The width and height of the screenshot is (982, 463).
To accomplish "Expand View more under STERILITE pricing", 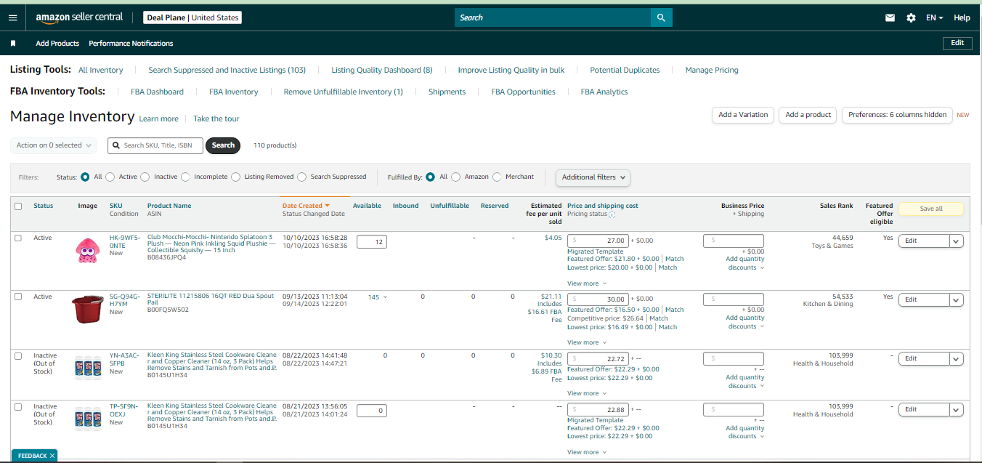I will 587,342.
